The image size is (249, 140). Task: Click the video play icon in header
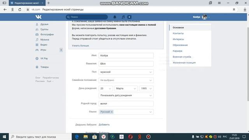pyautogui.click(x=130, y=17)
